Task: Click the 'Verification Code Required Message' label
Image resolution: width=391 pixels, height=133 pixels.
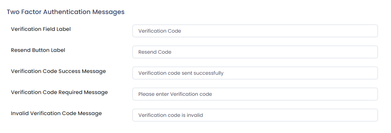Action: click(x=59, y=92)
